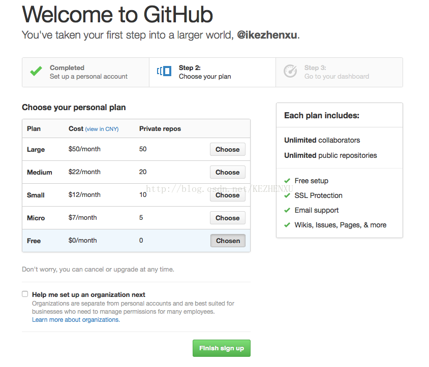Screen dimensions: 429x367
Task: Click the Chosen button on Free plan
Action: (x=228, y=241)
